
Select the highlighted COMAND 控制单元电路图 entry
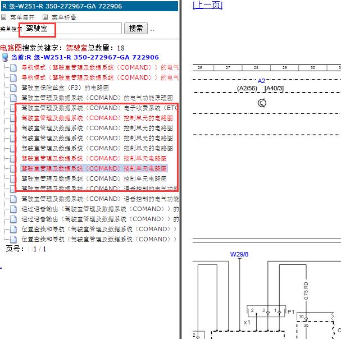pyautogui.click(x=94, y=168)
